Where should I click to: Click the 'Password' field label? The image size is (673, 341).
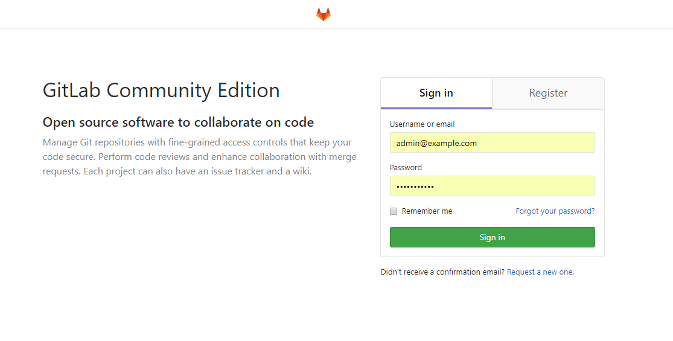coord(406,168)
